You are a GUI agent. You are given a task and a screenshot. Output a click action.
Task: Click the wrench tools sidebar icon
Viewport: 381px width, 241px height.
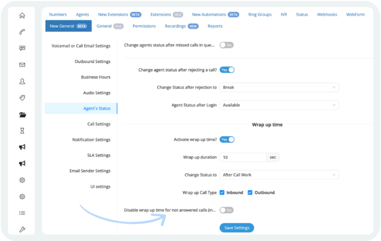tap(22, 229)
